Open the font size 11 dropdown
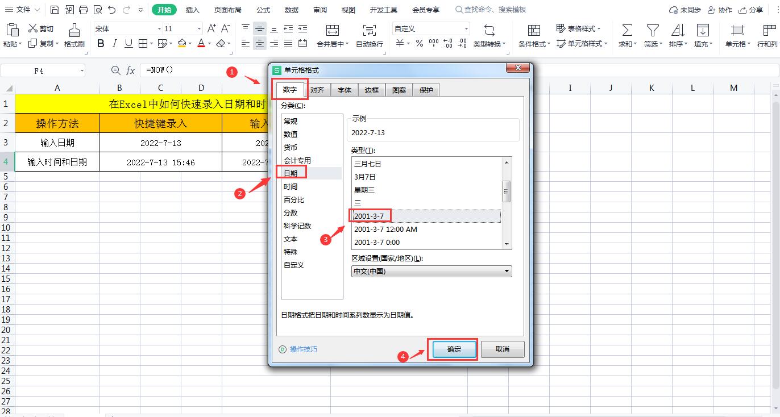780x417 pixels. click(x=198, y=29)
